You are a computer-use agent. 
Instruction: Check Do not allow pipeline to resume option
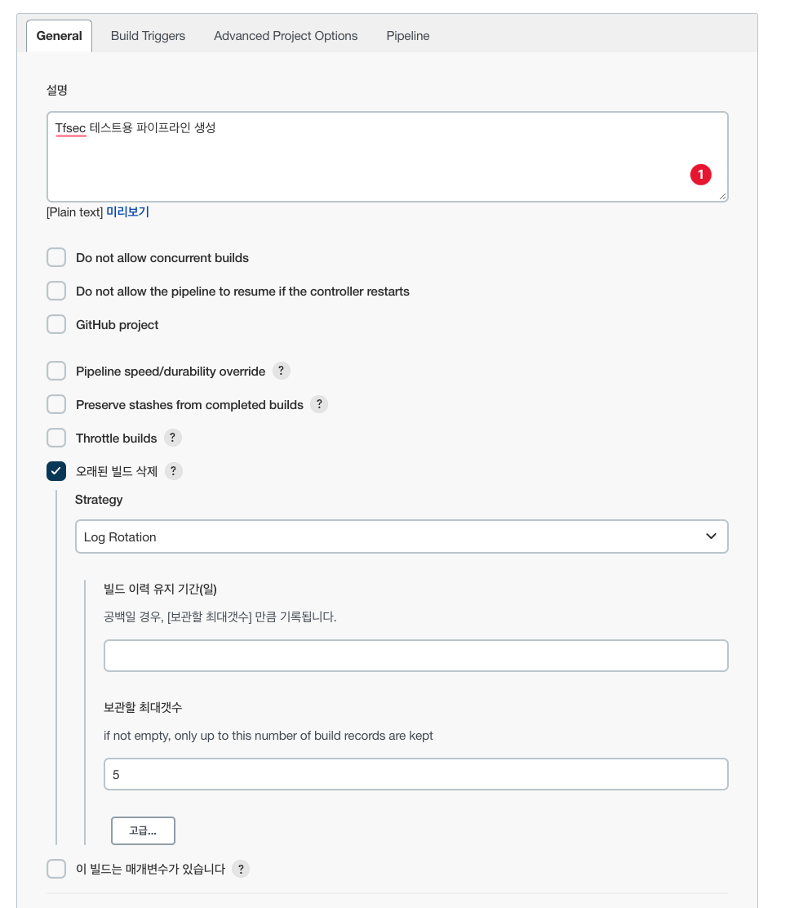(x=56, y=292)
